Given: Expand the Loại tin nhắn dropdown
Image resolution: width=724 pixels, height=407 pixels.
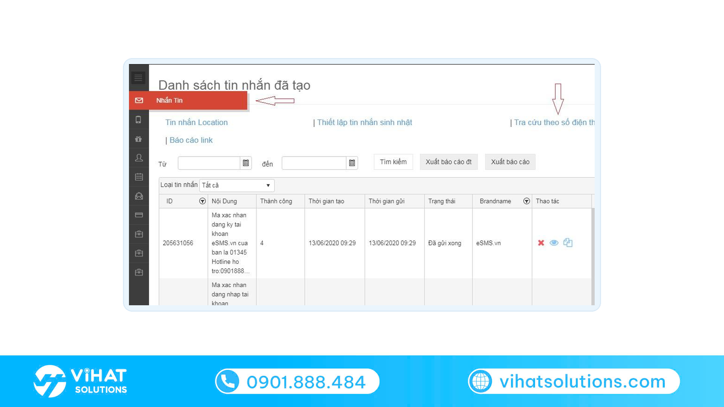Looking at the screenshot, I should tap(237, 185).
